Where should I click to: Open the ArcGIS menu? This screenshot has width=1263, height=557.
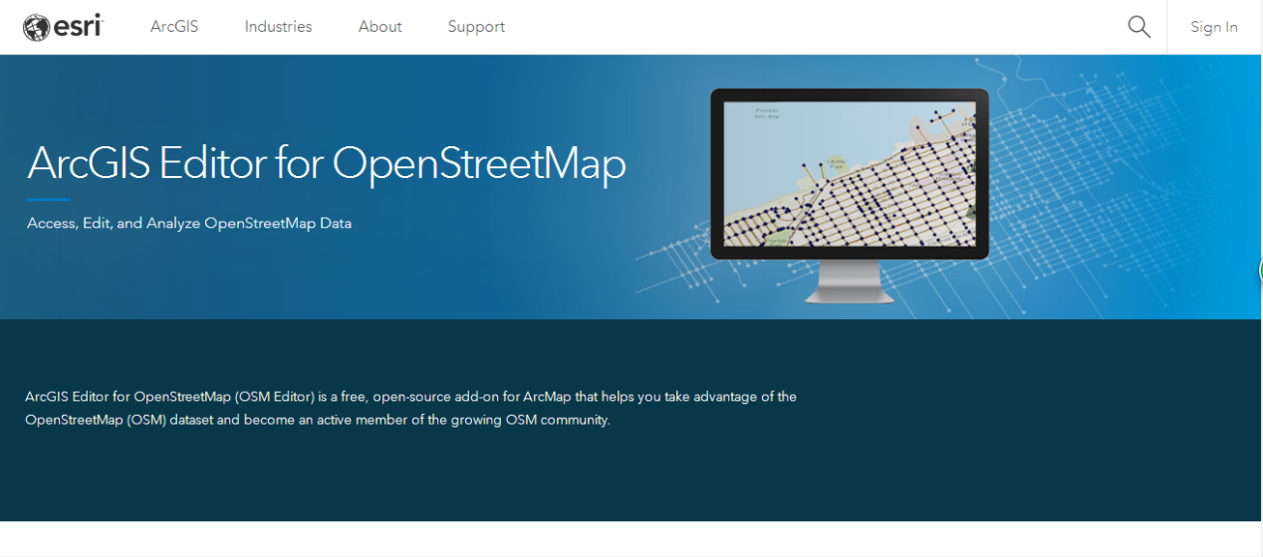tap(174, 27)
